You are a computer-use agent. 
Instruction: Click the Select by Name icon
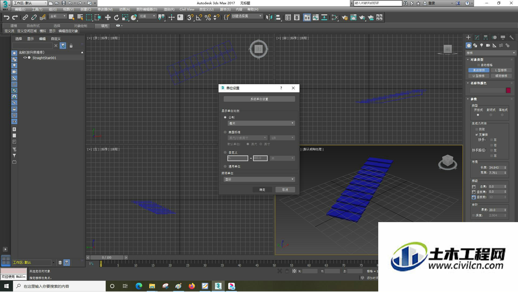click(80, 18)
